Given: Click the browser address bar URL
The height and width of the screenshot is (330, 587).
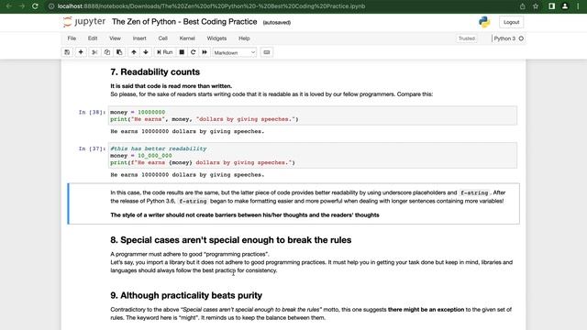Looking at the screenshot, I should [x=211, y=6].
